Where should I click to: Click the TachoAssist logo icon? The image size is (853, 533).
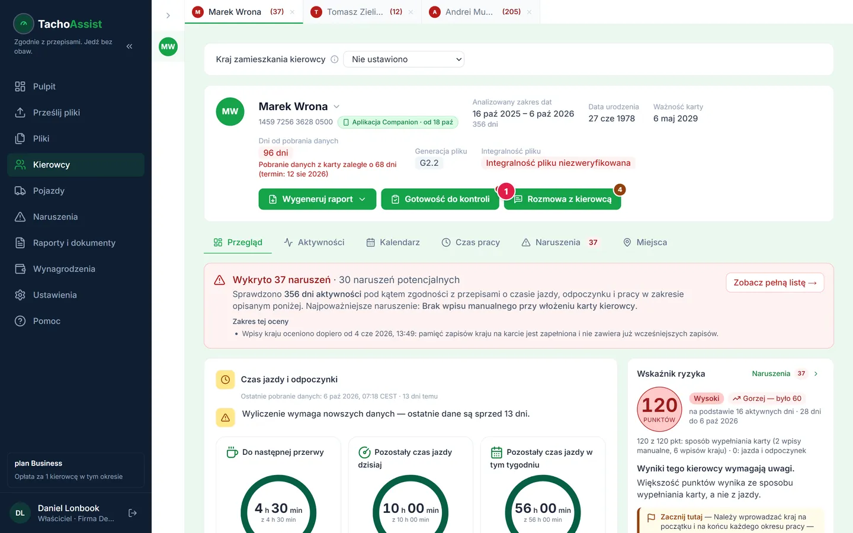(x=24, y=24)
